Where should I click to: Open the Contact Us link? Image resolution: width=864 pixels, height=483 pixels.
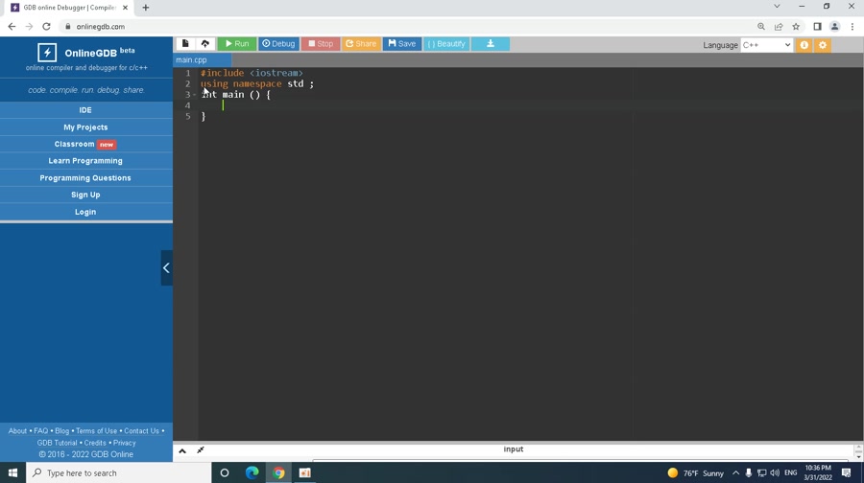pyautogui.click(x=142, y=430)
